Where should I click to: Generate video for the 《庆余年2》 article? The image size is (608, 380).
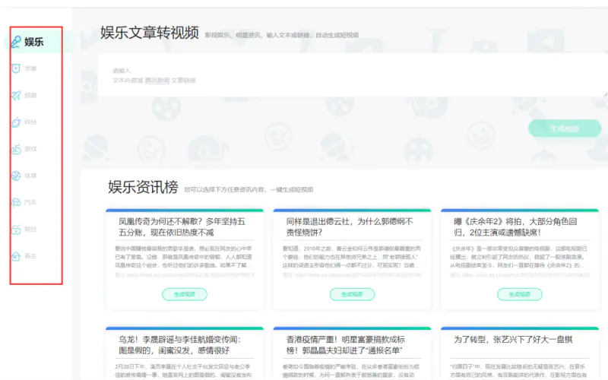[x=520, y=294]
